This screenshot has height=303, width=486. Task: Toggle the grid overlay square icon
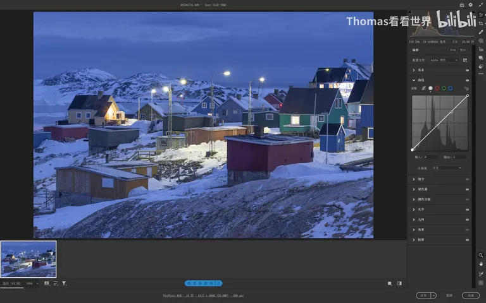(481, 283)
